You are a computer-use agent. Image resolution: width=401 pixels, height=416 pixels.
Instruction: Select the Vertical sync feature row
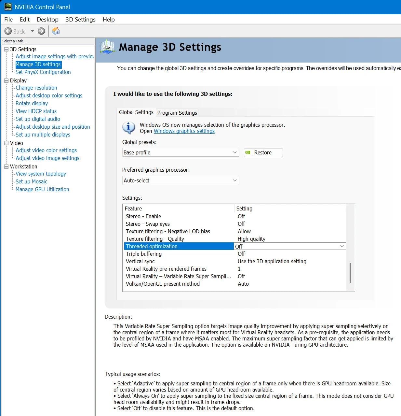click(x=140, y=261)
